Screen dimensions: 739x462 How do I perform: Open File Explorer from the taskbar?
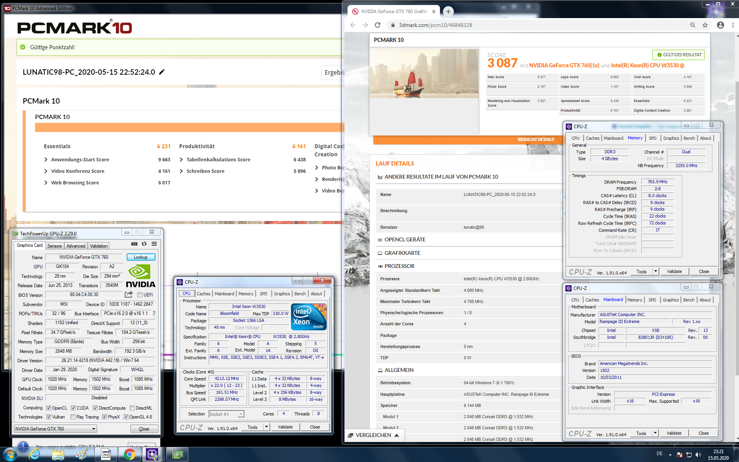point(58,455)
